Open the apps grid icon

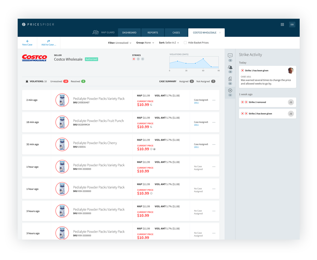coord(282,24)
